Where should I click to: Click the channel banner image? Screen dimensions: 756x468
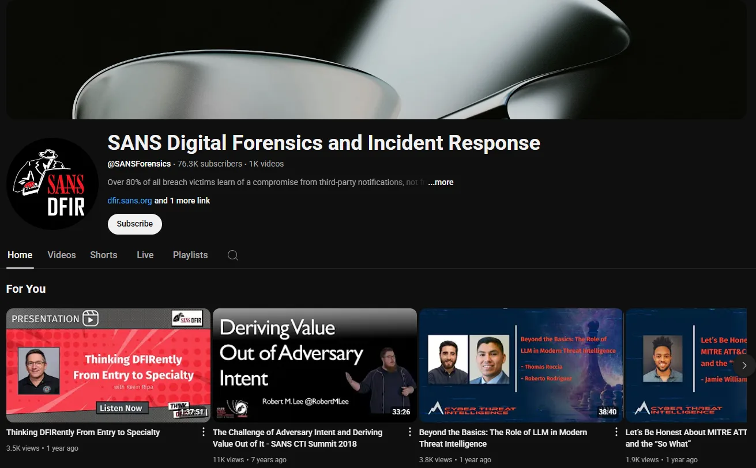377,59
